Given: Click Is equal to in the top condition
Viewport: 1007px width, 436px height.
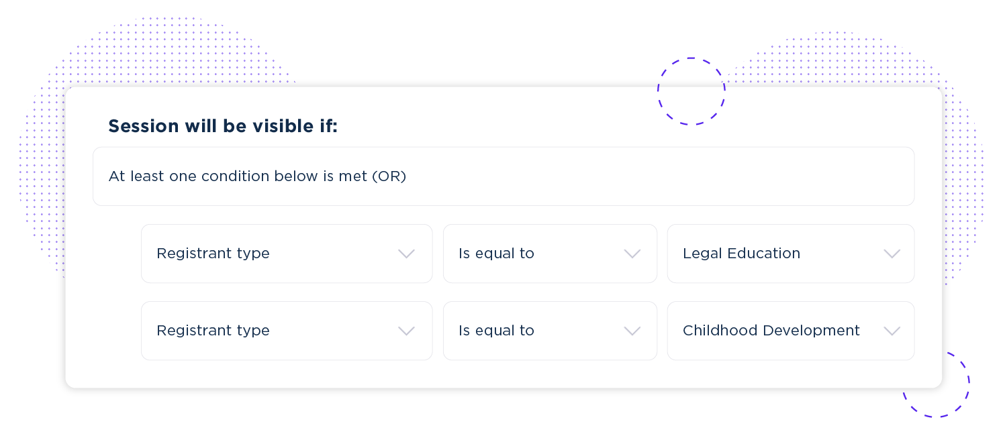Looking at the screenshot, I should pos(496,254).
